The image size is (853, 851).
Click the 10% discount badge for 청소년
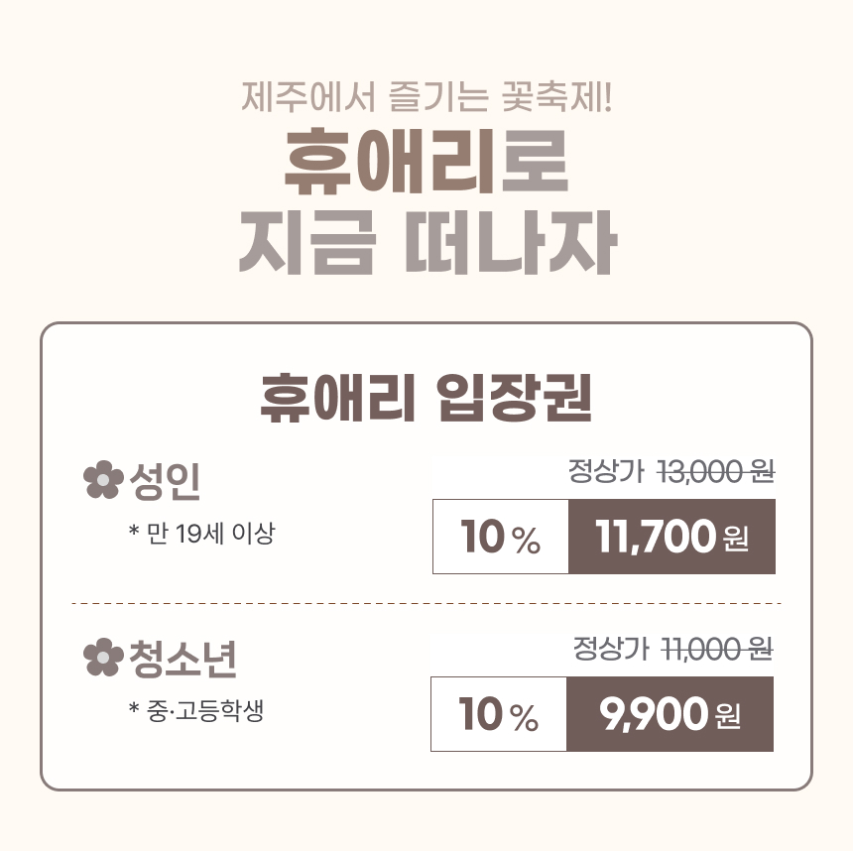[499, 714]
